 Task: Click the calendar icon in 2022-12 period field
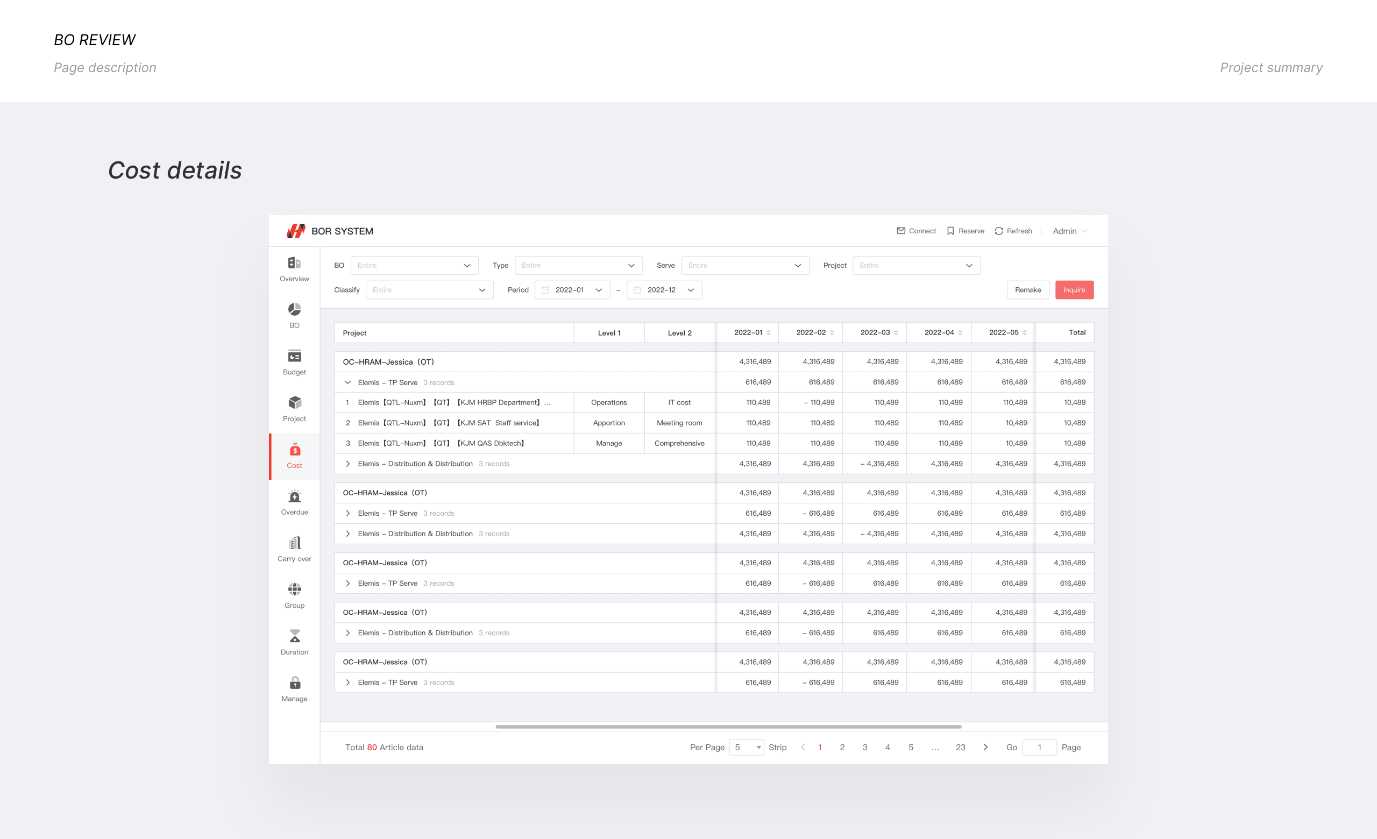click(636, 290)
